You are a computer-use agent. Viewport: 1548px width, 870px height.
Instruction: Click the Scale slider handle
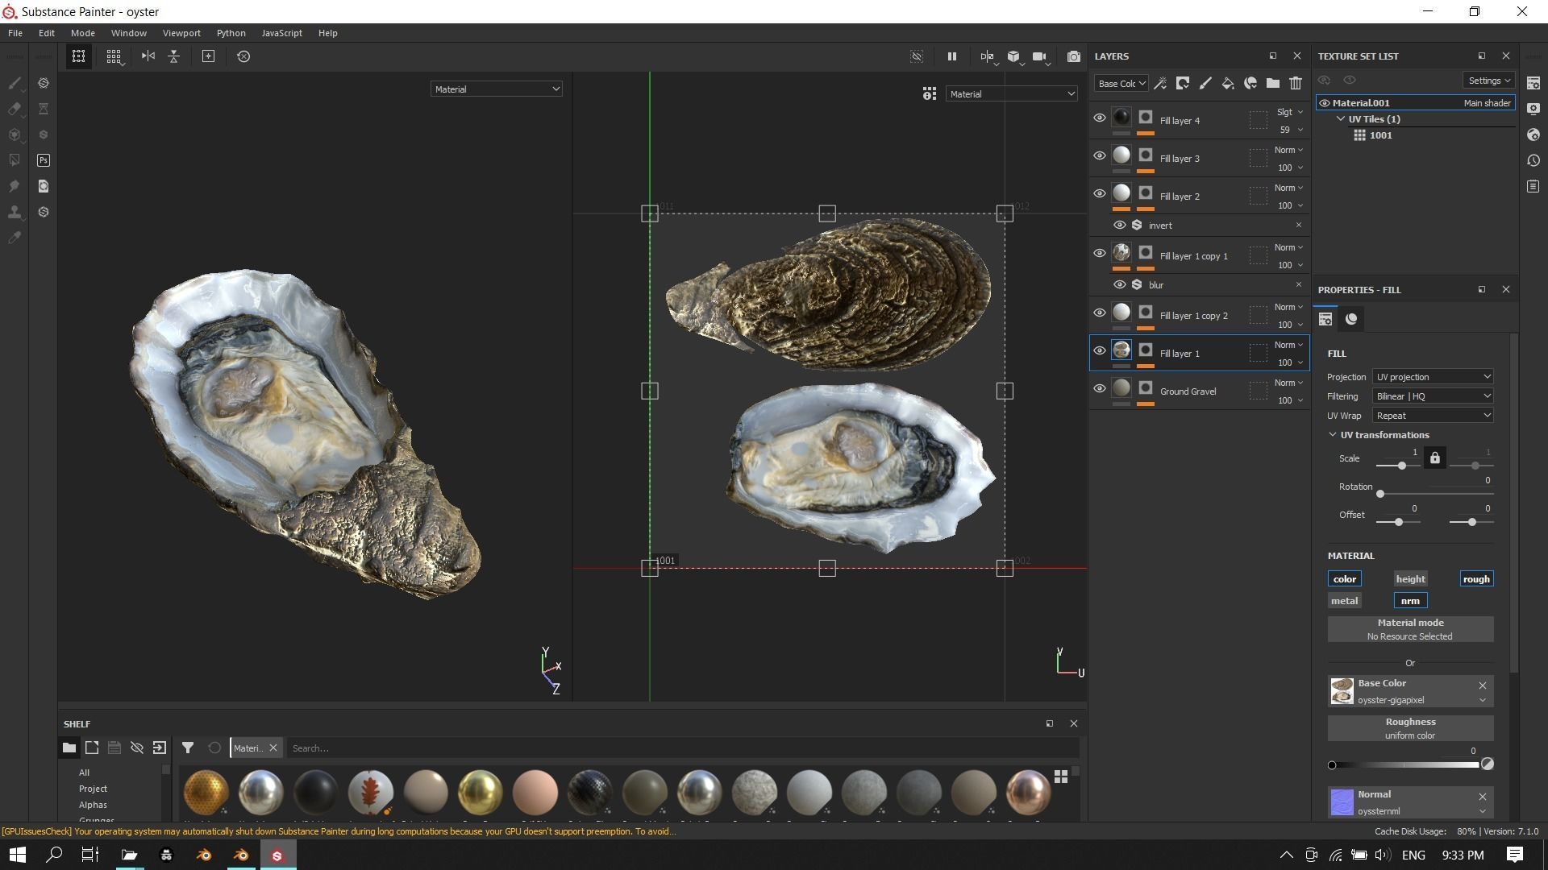click(x=1402, y=466)
